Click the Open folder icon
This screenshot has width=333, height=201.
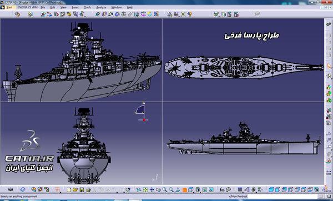[75, 189]
